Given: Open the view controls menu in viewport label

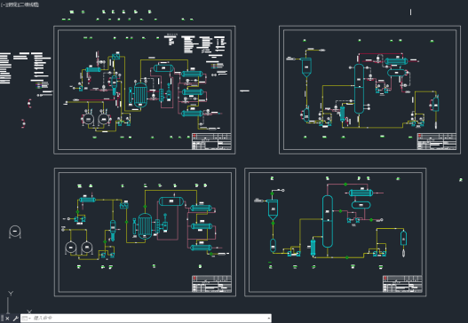Looking at the screenshot, I should point(12,4).
